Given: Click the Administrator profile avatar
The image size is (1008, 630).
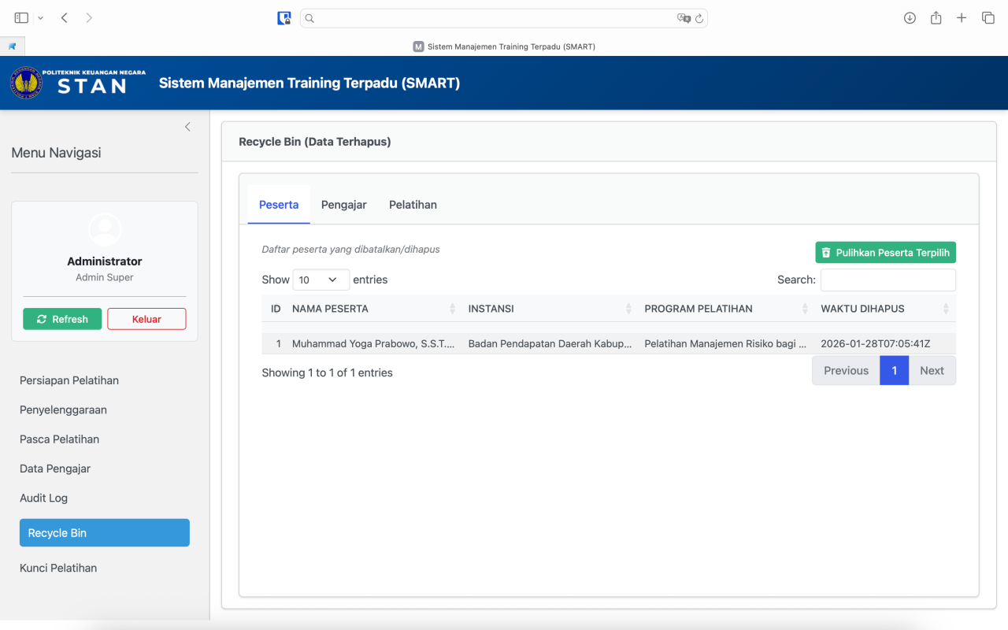Looking at the screenshot, I should [x=105, y=229].
